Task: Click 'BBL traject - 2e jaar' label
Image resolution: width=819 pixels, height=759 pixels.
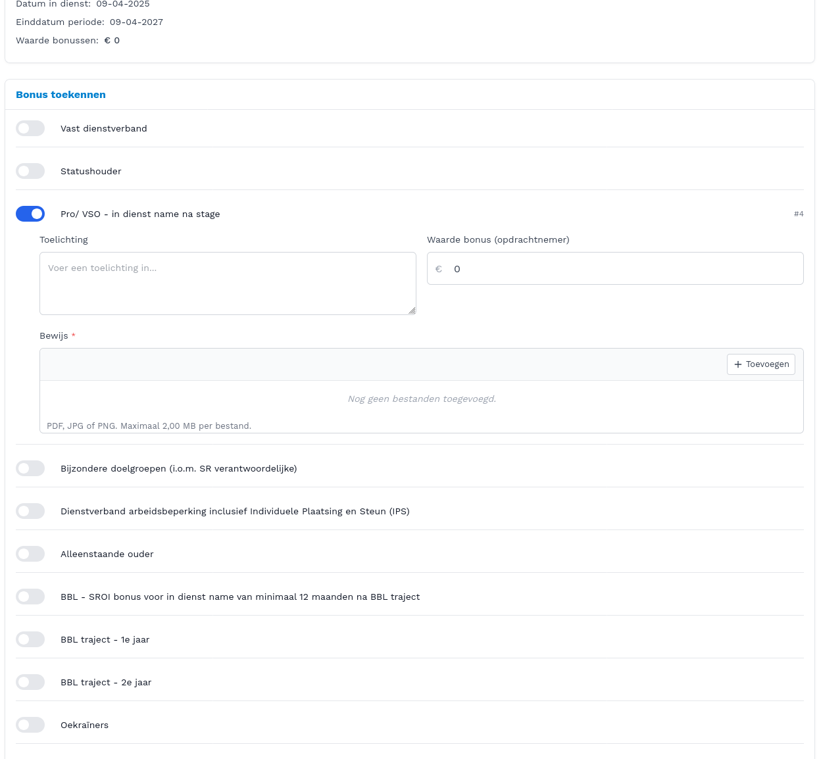Action: click(x=106, y=682)
